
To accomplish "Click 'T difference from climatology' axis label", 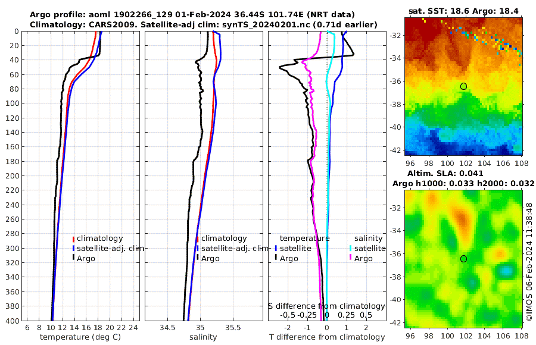I will [x=327, y=337].
